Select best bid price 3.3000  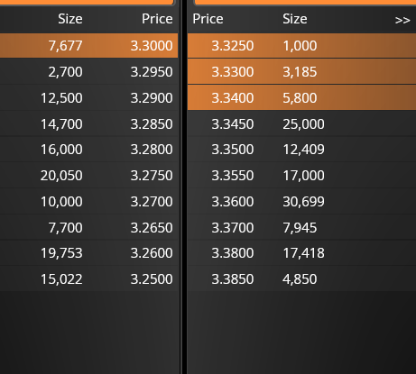coord(152,46)
